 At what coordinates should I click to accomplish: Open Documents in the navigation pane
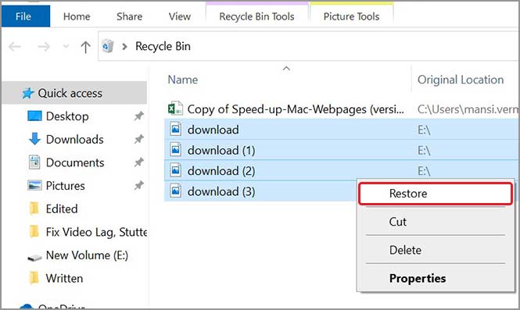click(75, 162)
